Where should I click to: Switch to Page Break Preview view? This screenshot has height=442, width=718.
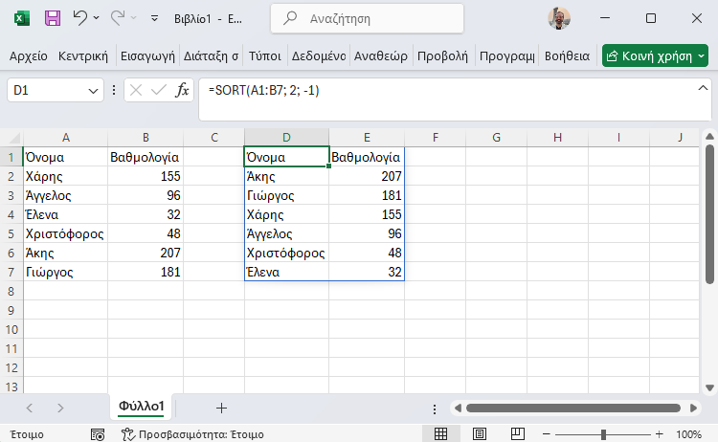pos(517,433)
